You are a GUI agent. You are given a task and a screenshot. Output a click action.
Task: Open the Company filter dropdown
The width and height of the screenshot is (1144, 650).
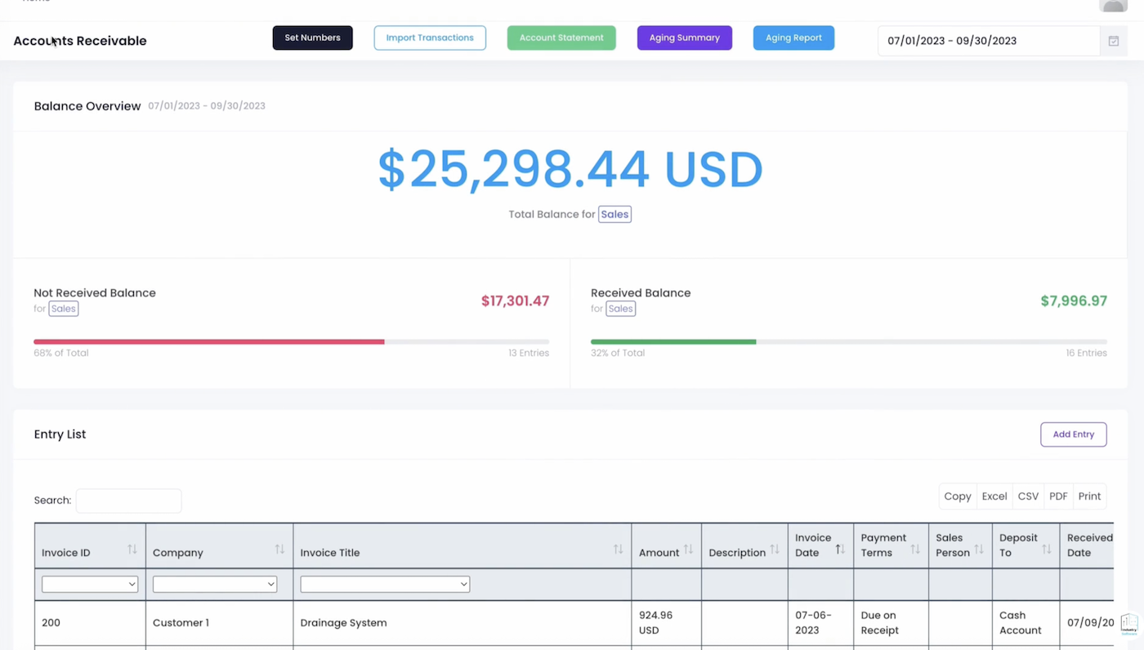[x=215, y=584]
